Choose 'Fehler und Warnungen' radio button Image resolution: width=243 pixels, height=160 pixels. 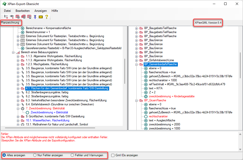point(72,155)
